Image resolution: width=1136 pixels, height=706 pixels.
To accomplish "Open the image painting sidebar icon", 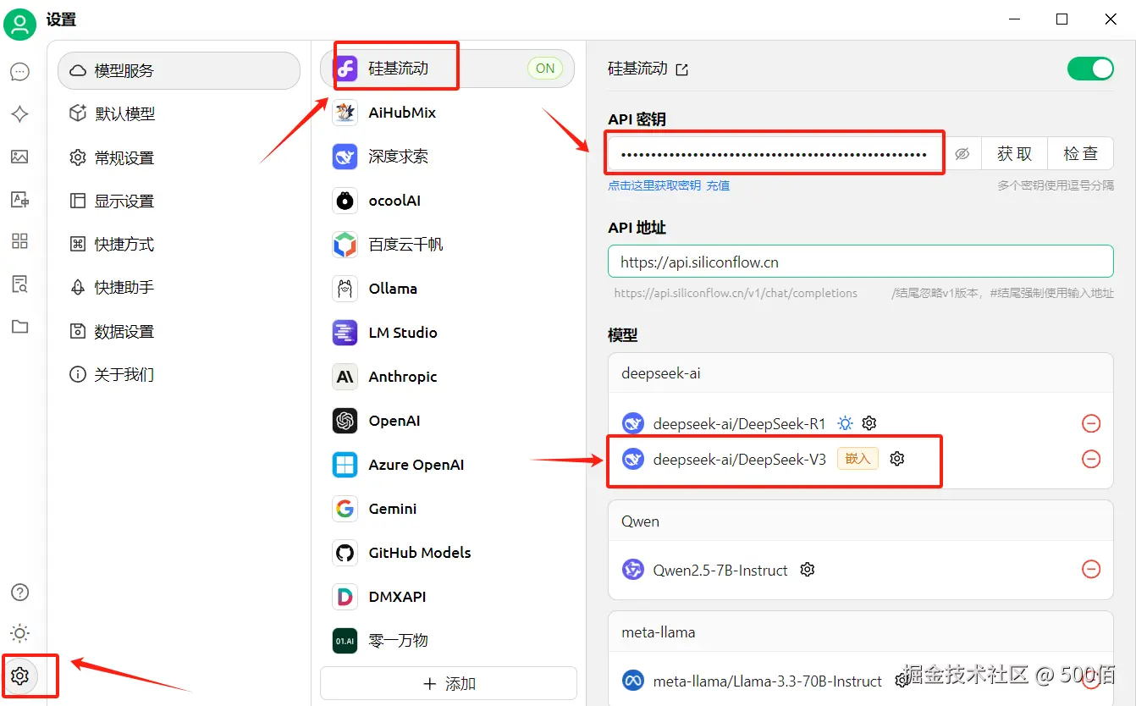I will tap(19, 157).
